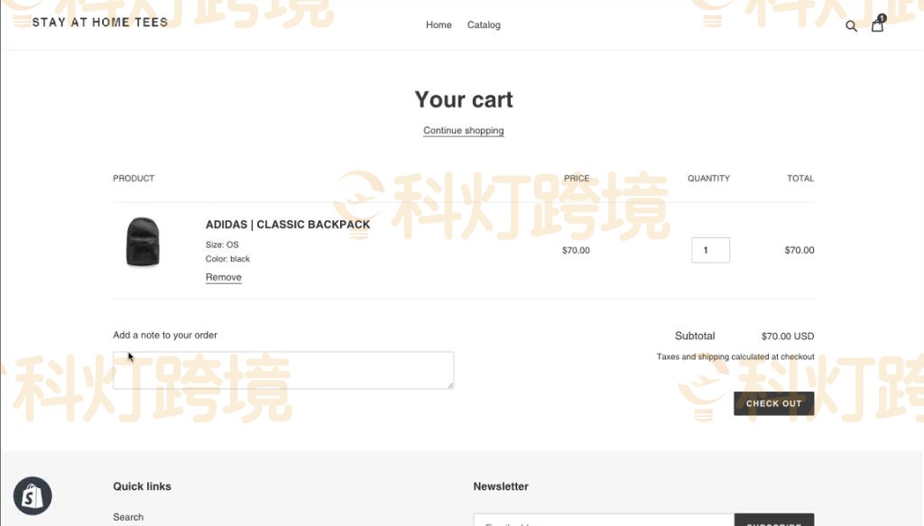Click the Subtotal label
Viewport: 924px width, 526px height.
[695, 336]
